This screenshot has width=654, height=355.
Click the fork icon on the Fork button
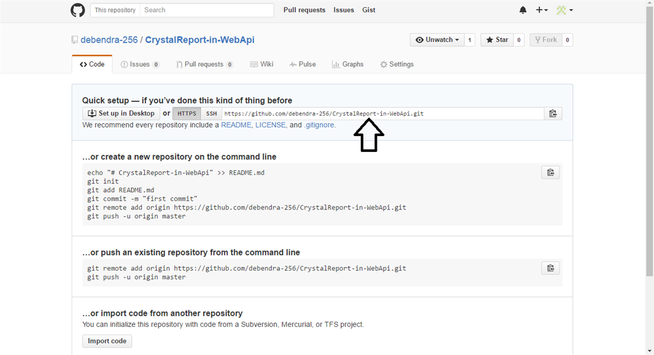click(538, 40)
